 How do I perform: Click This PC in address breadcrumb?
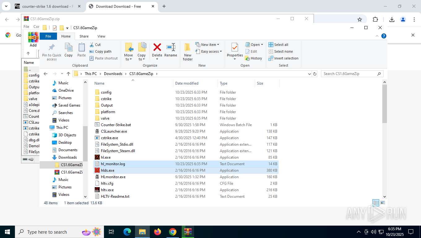pyautogui.click(x=91, y=74)
